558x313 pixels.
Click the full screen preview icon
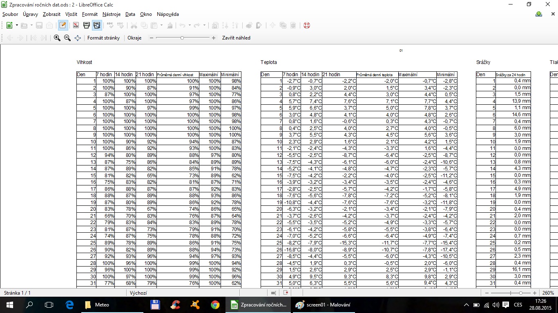pyautogui.click(x=78, y=38)
